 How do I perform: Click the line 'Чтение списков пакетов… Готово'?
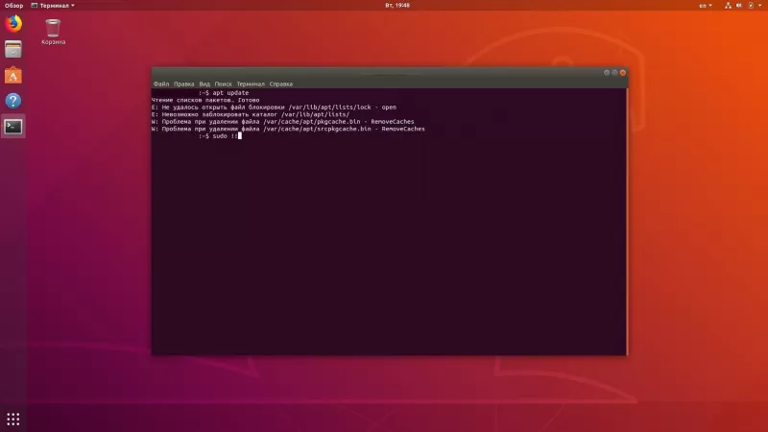coord(205,100)
